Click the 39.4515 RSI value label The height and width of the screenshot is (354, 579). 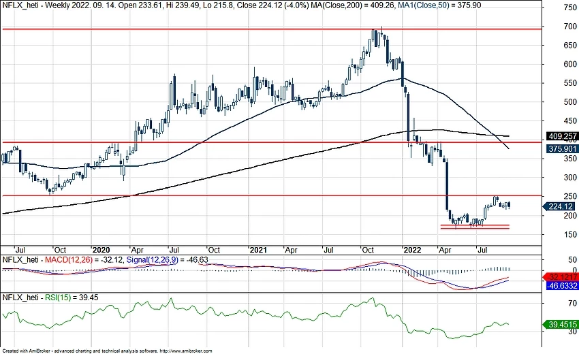click(x=561, y=325)
